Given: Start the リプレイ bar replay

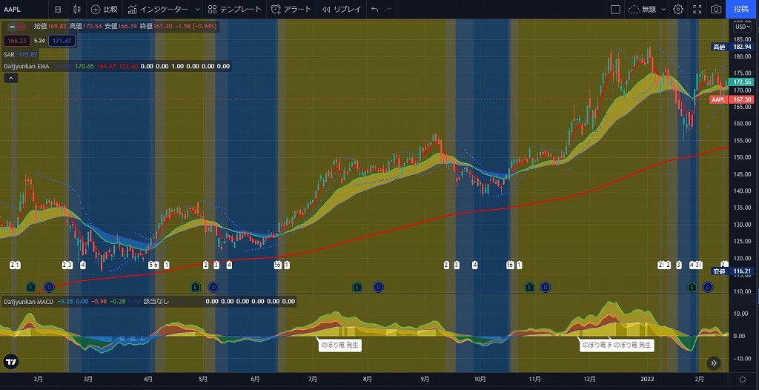Looking at the screenshot, I should 341,10.
